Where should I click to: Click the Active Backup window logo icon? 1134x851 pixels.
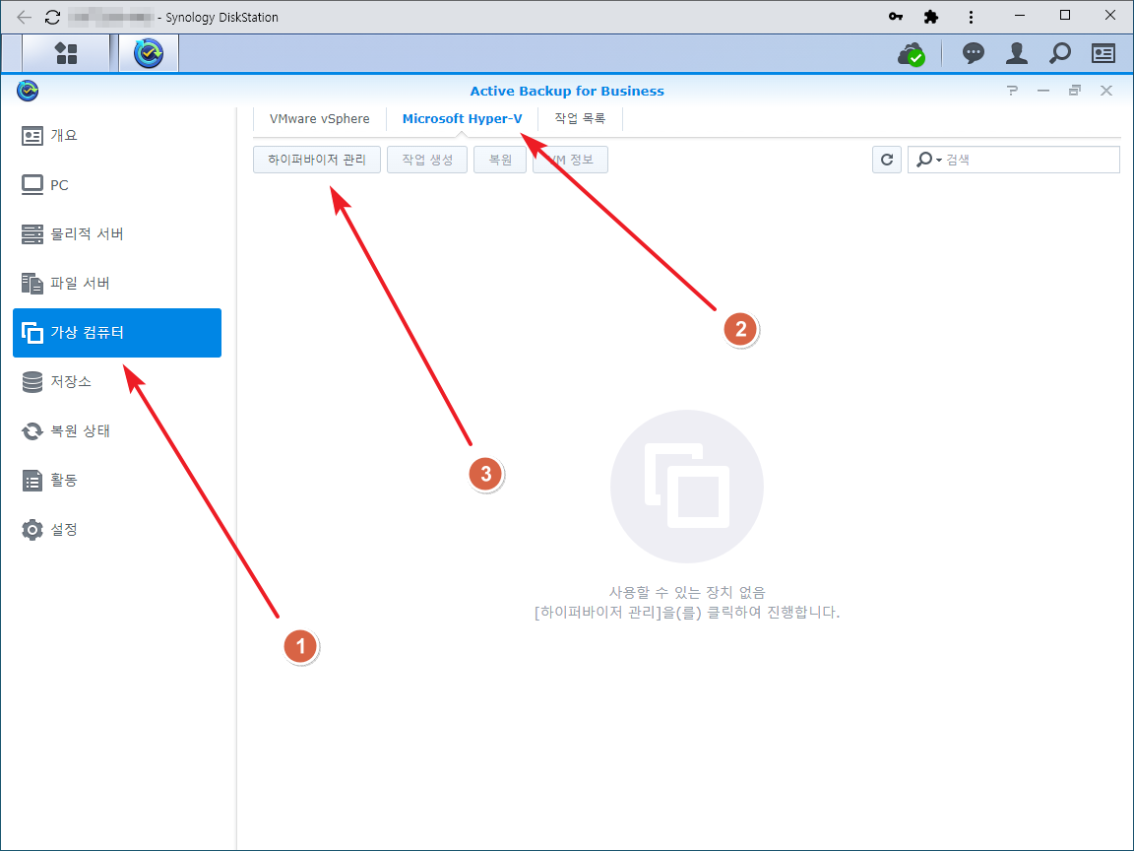pyautogui.click(x=28, y=91)
